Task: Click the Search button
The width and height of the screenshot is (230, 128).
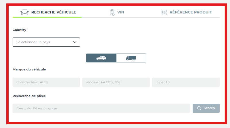Action: (206, 108)
